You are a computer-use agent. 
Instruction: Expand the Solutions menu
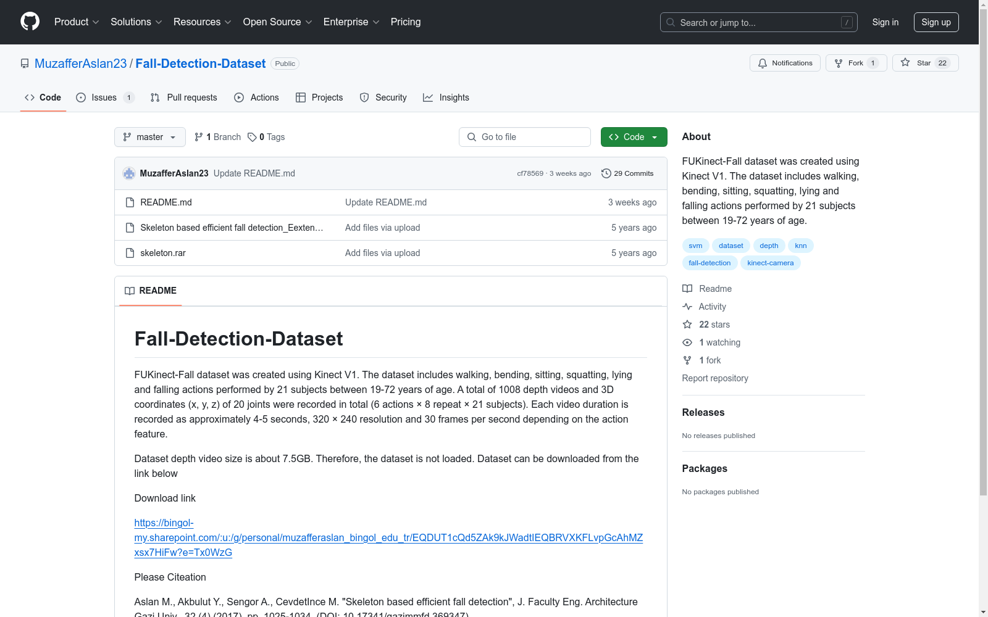136,22
